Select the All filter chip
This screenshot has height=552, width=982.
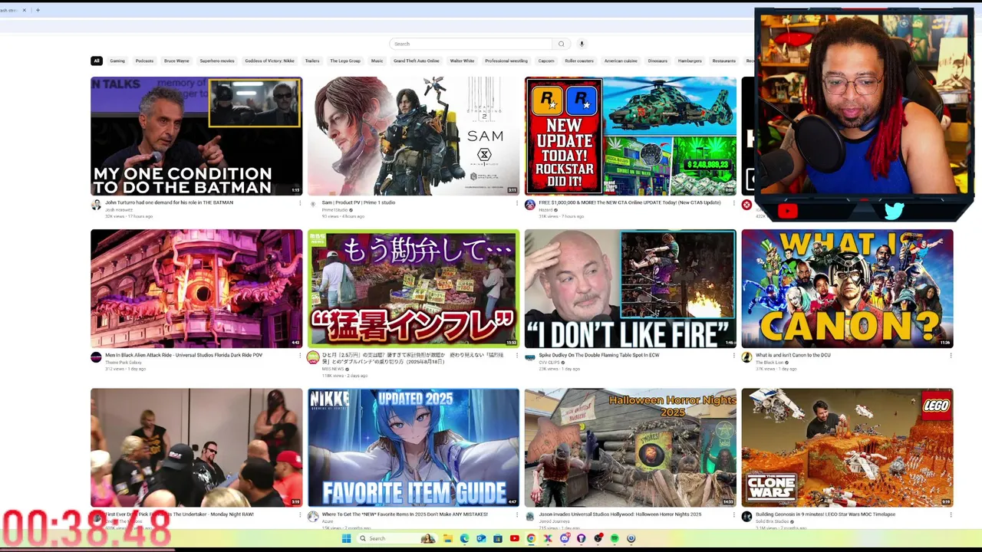tap(97, 61)
